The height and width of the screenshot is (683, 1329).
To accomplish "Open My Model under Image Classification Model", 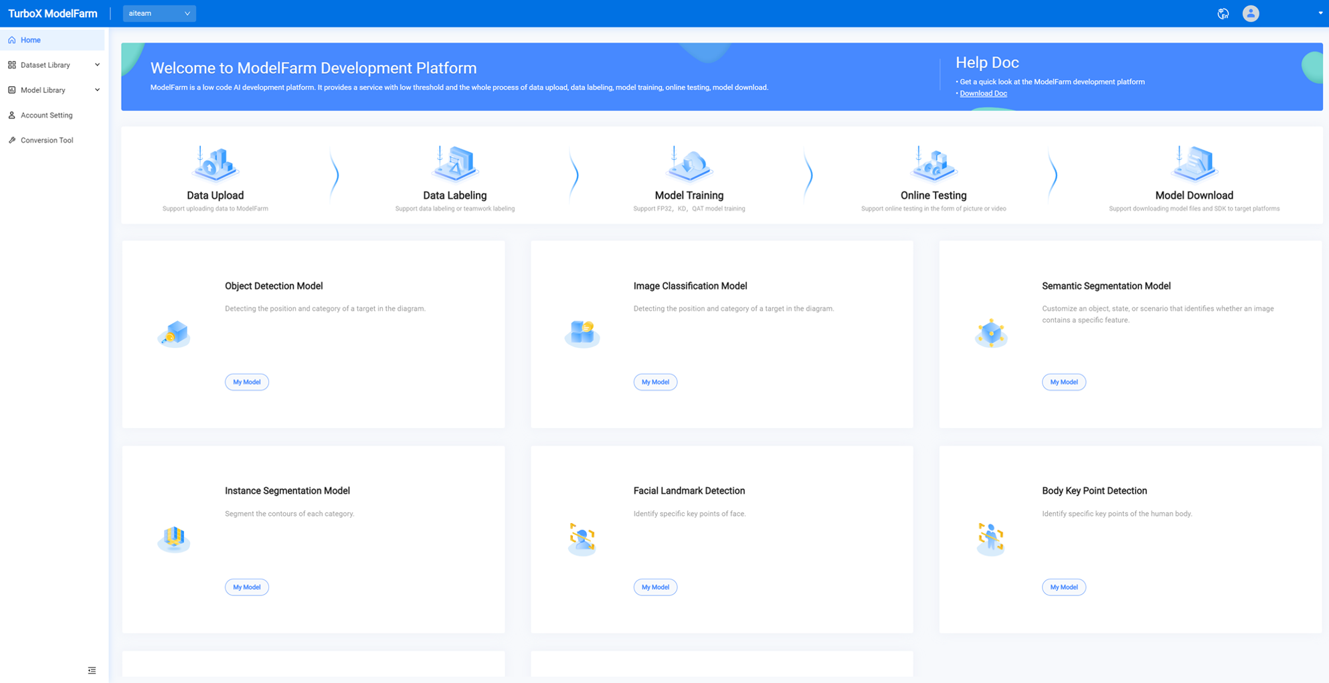I will (x=655, y=382).
